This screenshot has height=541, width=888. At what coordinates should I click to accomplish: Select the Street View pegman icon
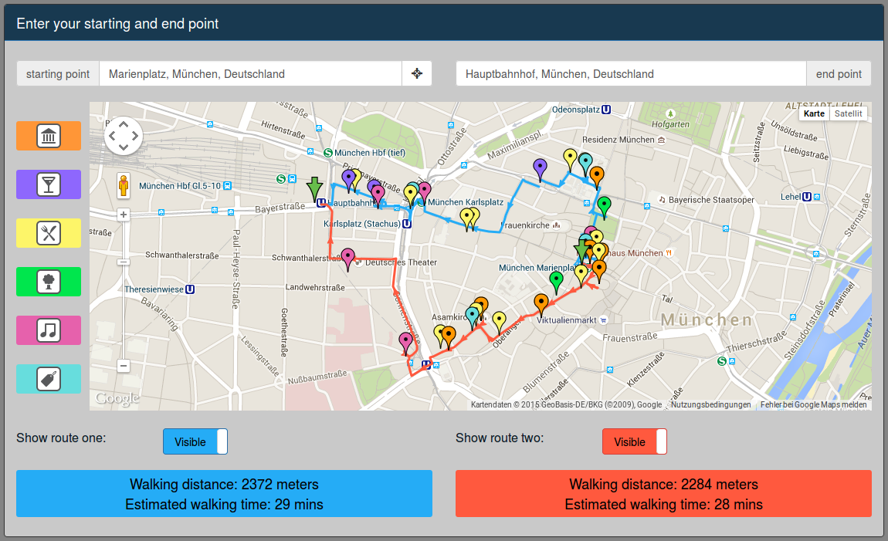tap(124, 186)
